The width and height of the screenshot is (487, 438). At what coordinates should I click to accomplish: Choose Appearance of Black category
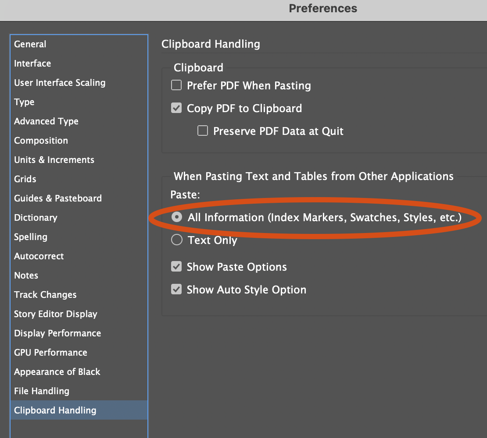click(79, 372)
